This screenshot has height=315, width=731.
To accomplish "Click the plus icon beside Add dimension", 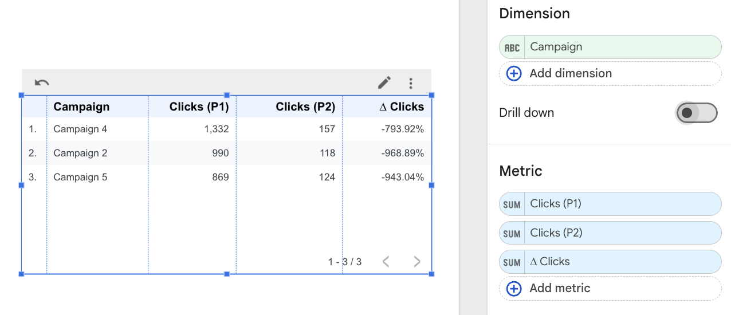I will [x=514, y=73].
